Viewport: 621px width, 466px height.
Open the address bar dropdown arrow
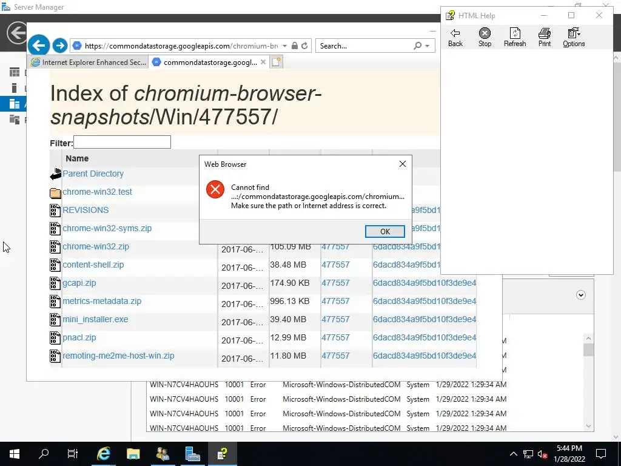pyautogui.click(x=284, y=46)
